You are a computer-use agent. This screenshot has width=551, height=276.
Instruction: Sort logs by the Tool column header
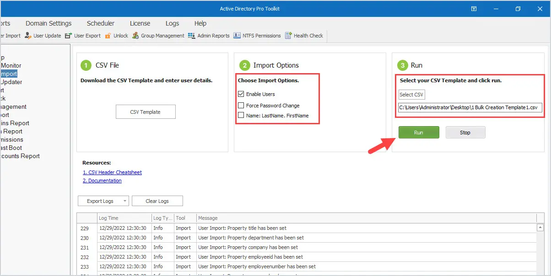pos(185,218)
